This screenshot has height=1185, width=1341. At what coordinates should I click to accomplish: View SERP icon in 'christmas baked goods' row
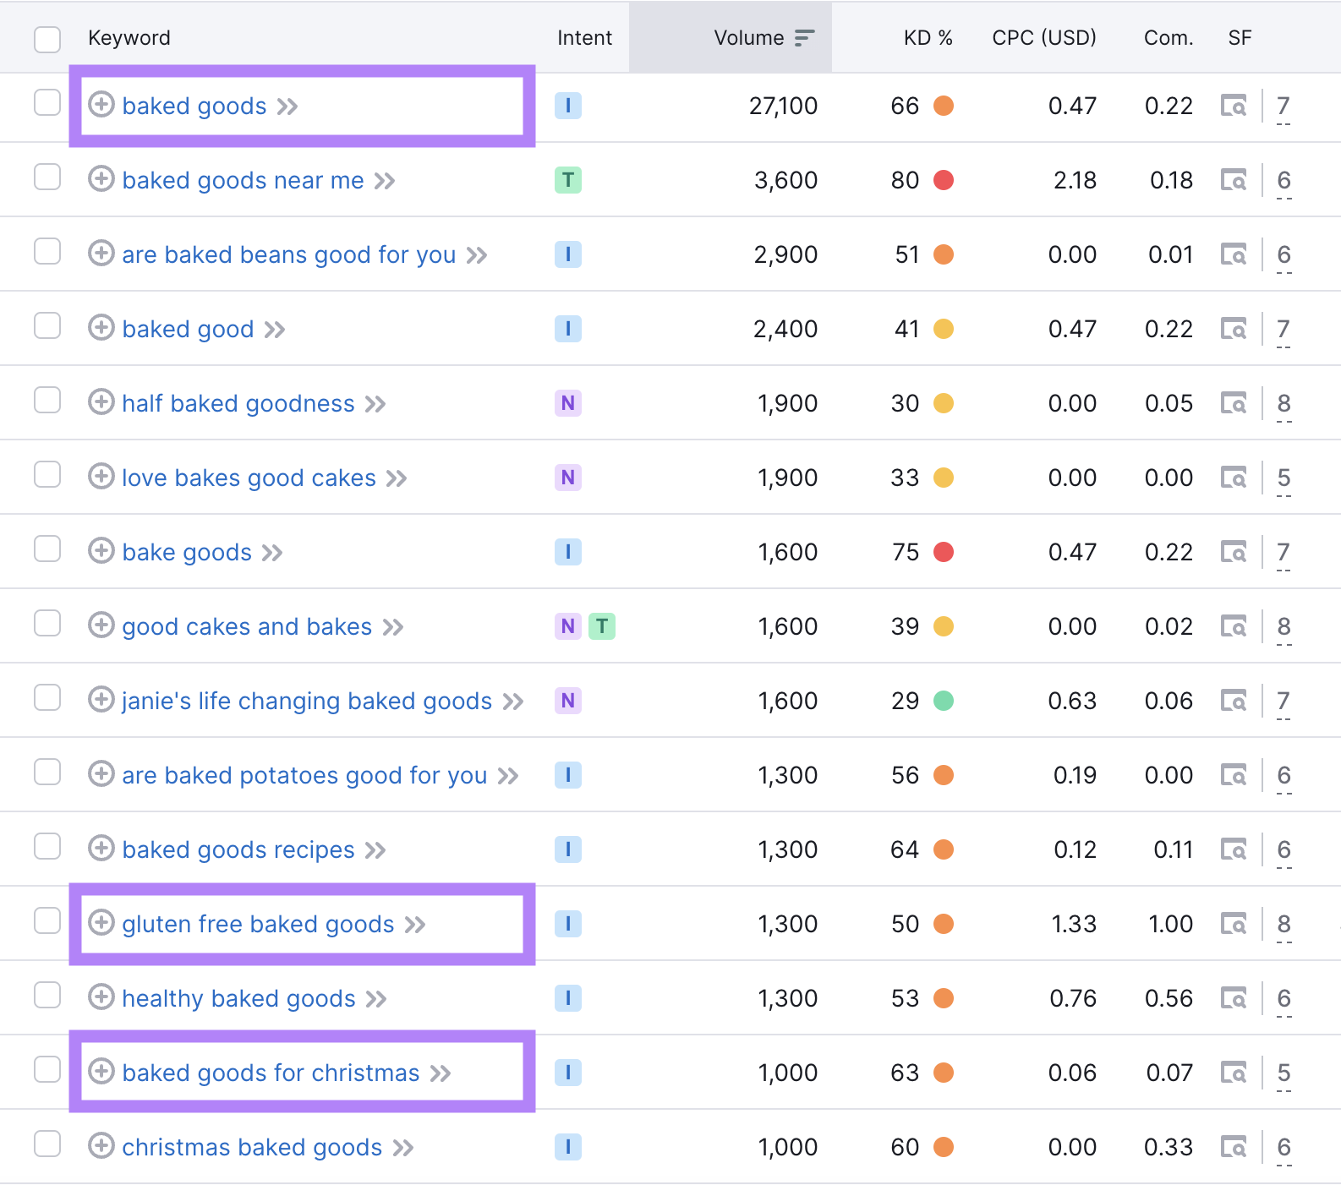pos(1234,1147)
